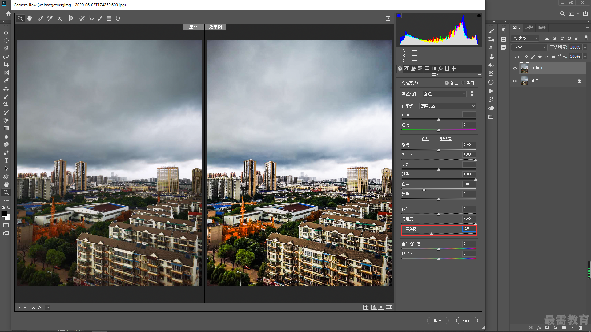Toggle lock transparent pixels in Layers panel
This screenshot has height=332, width=591.
pyautogui.click(x=526, y=57)
